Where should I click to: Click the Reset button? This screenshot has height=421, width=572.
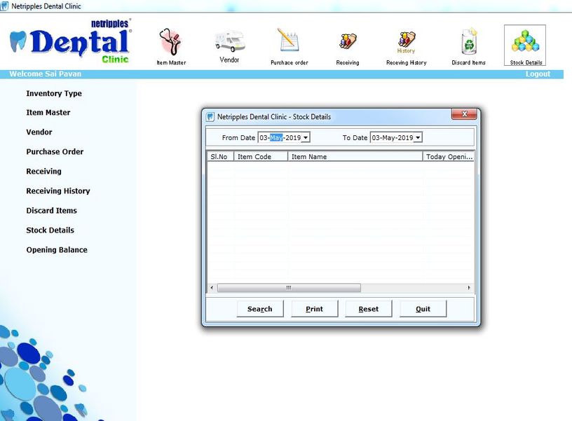(x=369, y=309)
